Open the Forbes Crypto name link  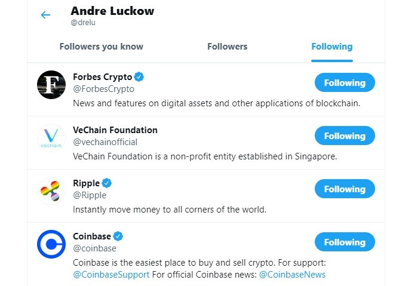point(102,77)
